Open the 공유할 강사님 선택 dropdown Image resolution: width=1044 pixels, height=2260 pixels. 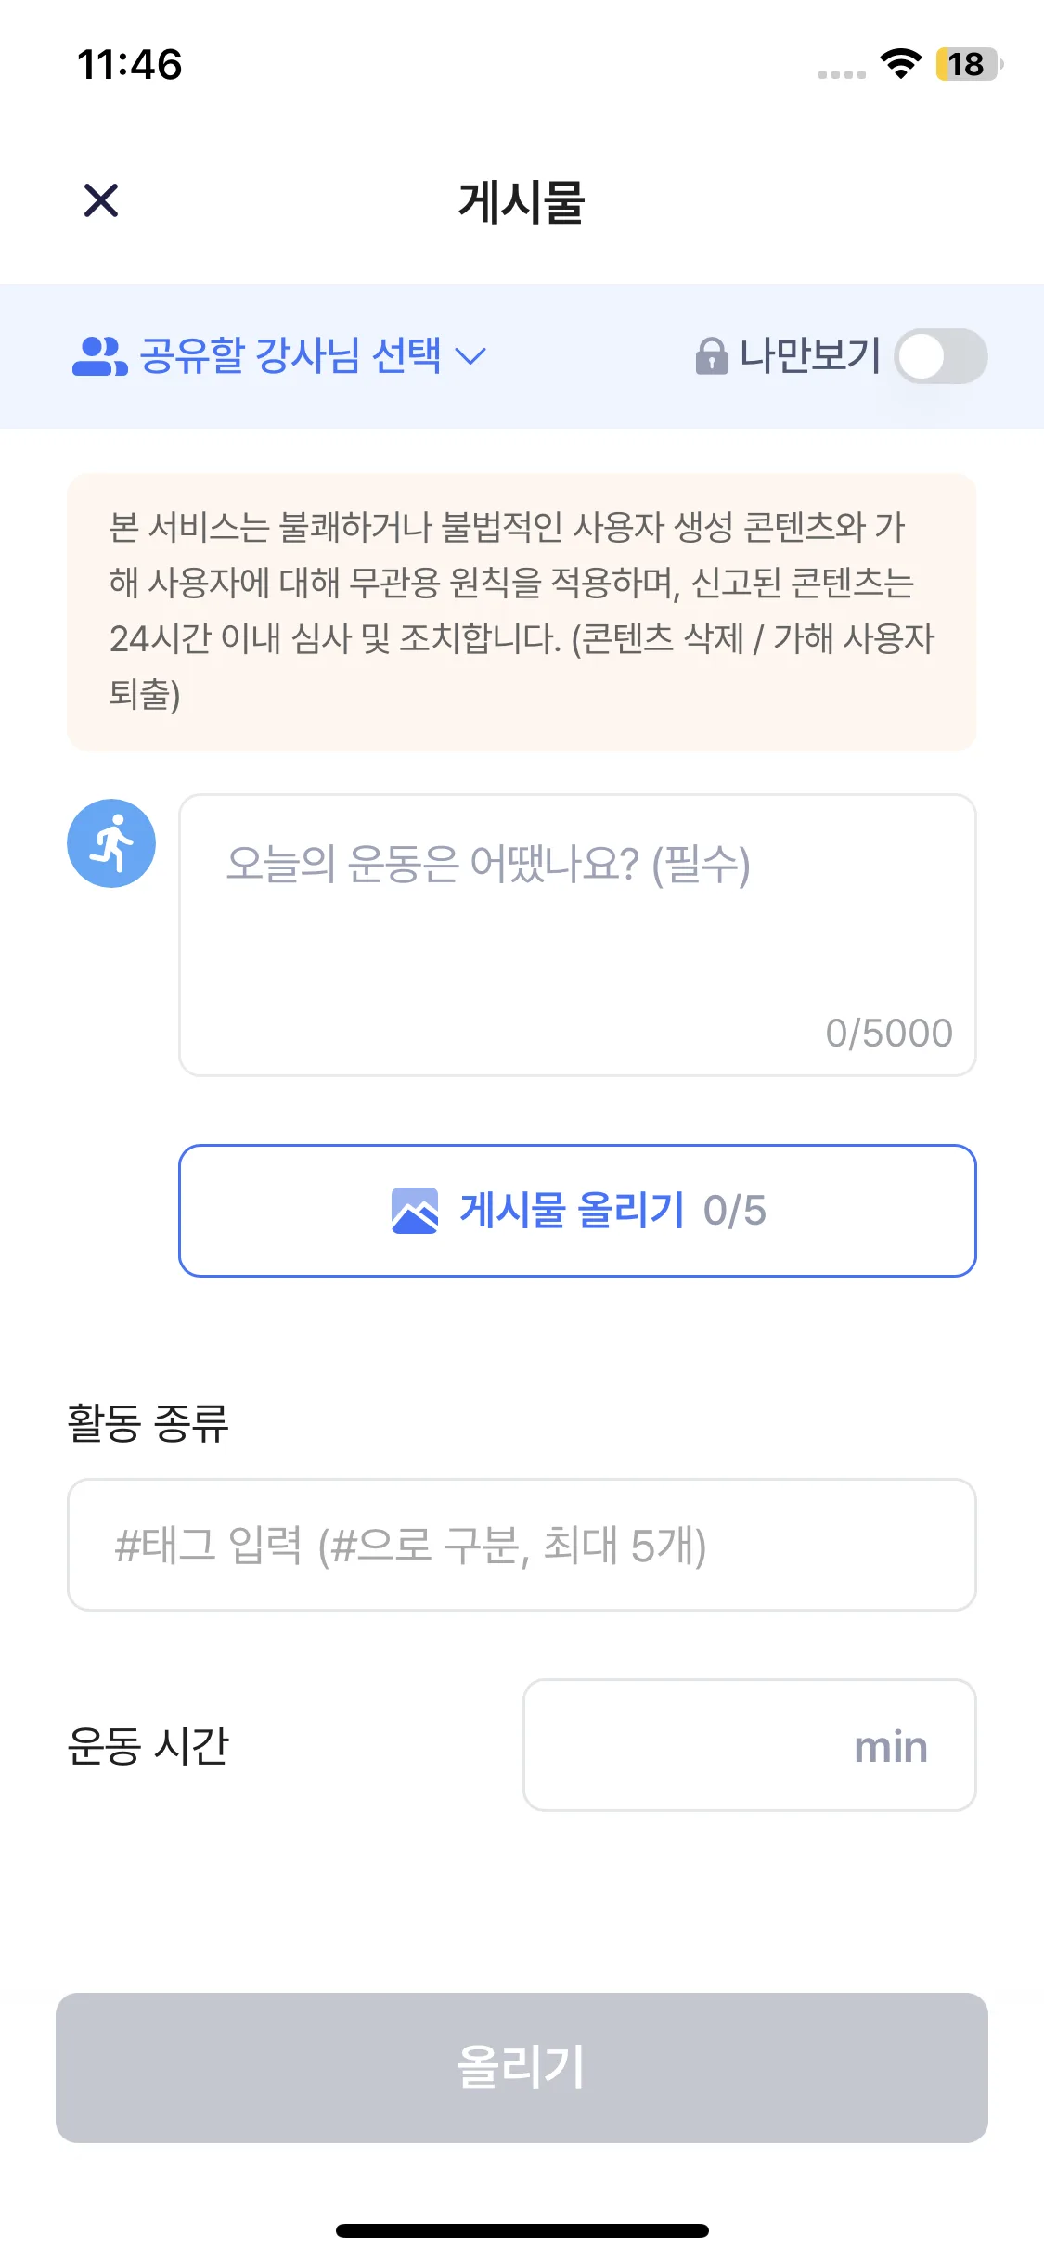coord(290,356)
